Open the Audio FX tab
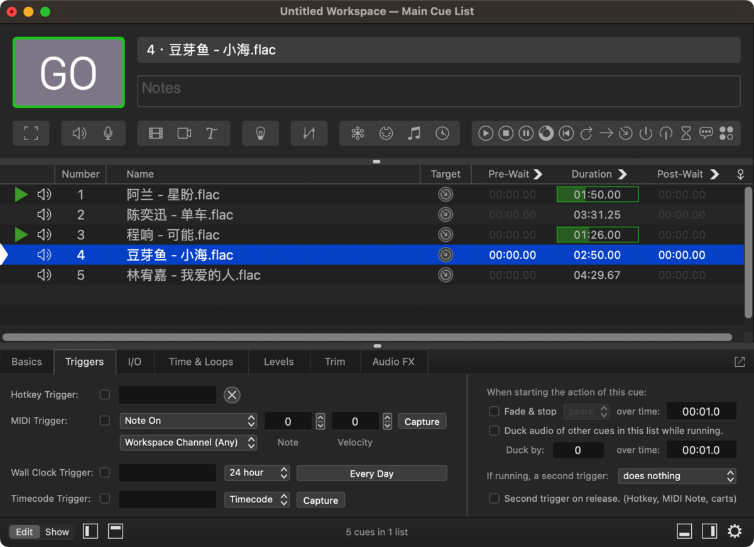The image size is (754, 547). tap(393, 362)
